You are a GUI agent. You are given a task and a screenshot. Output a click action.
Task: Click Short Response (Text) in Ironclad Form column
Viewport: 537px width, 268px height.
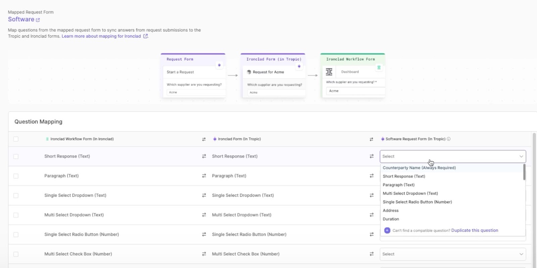pos(235,156)
